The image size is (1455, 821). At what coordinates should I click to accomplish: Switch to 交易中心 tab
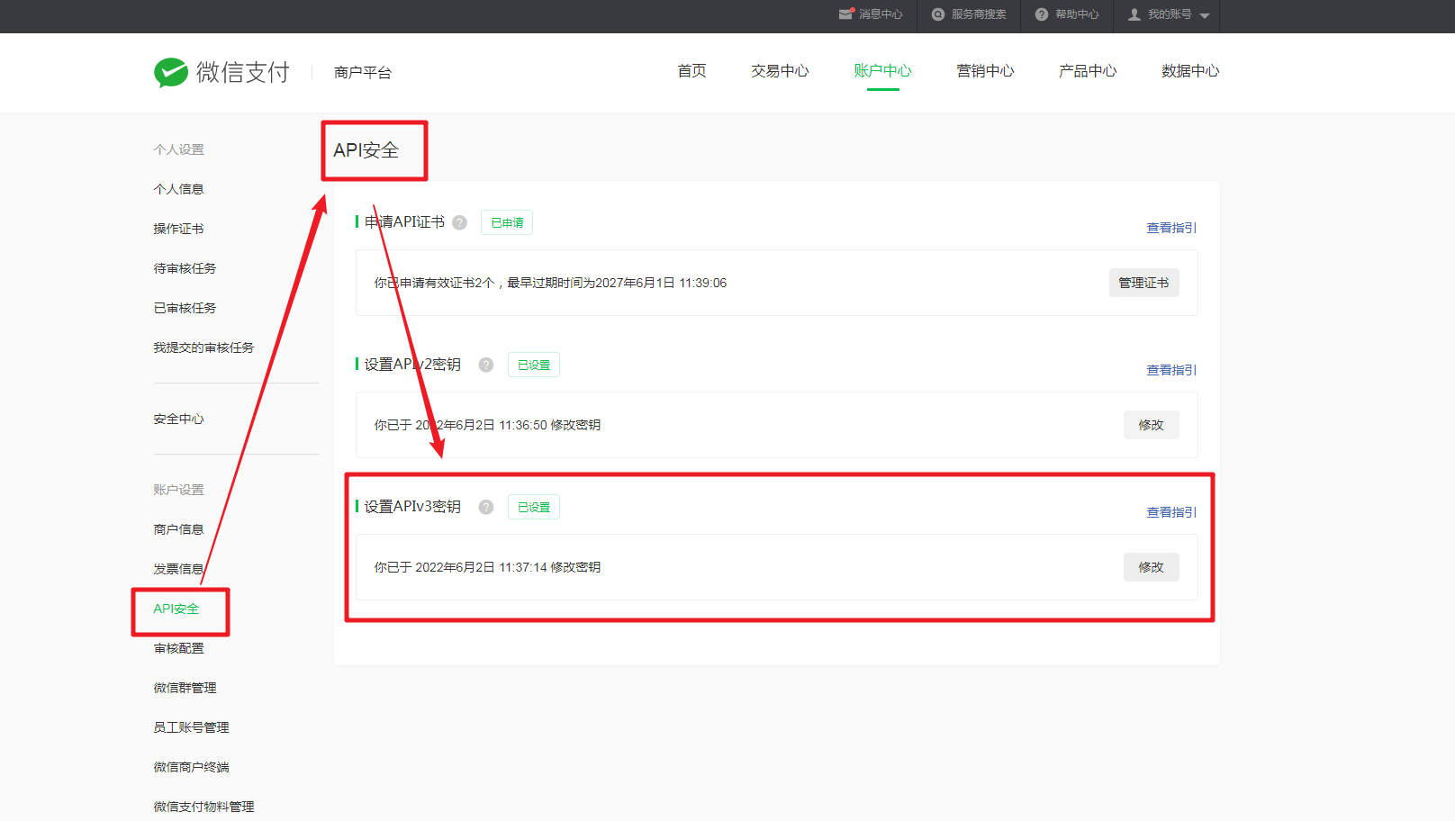tap(780, 71)
